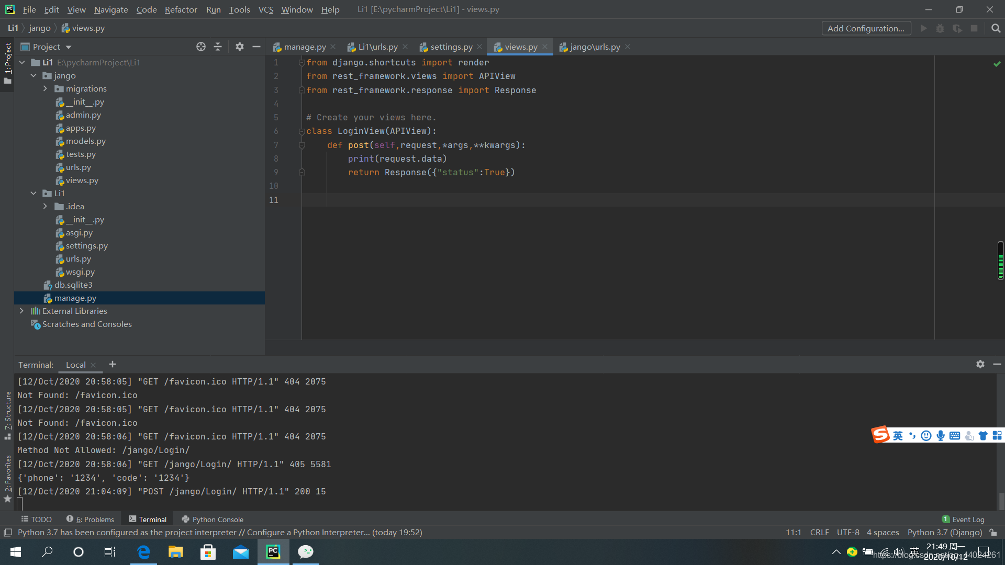Screen dimensions: 1005x565
Task: Add new terminal session with plus icon
Action: tap(112, 364)
